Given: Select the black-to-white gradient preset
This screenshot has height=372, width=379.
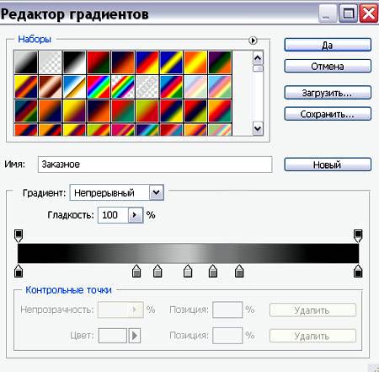Looking at the screenshot, I should pos(74,62).
